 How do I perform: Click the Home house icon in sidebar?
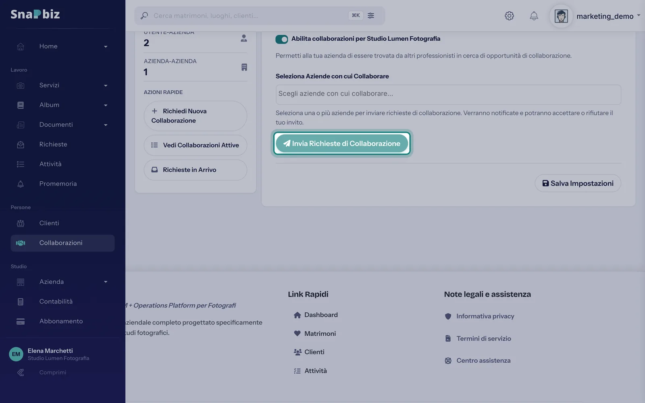21,46
